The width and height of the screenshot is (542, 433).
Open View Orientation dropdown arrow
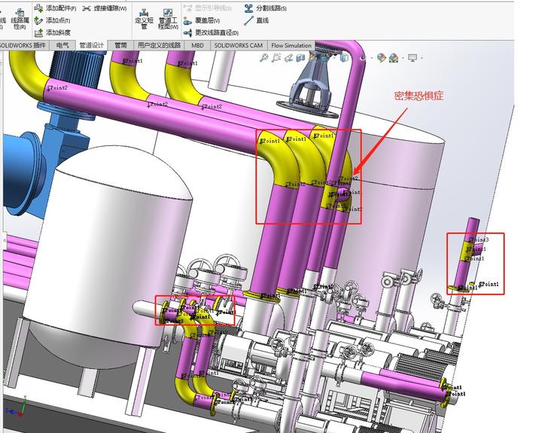(x=334, y=58)
